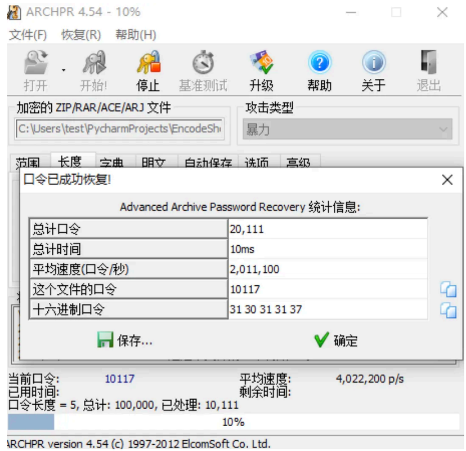Click the ARCHPR version 4.54 status bar

coord(139,444)
